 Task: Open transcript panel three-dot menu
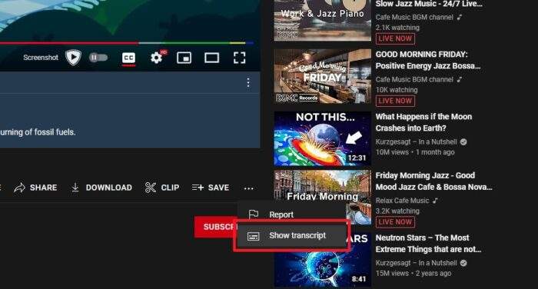(x=248, y=82)
